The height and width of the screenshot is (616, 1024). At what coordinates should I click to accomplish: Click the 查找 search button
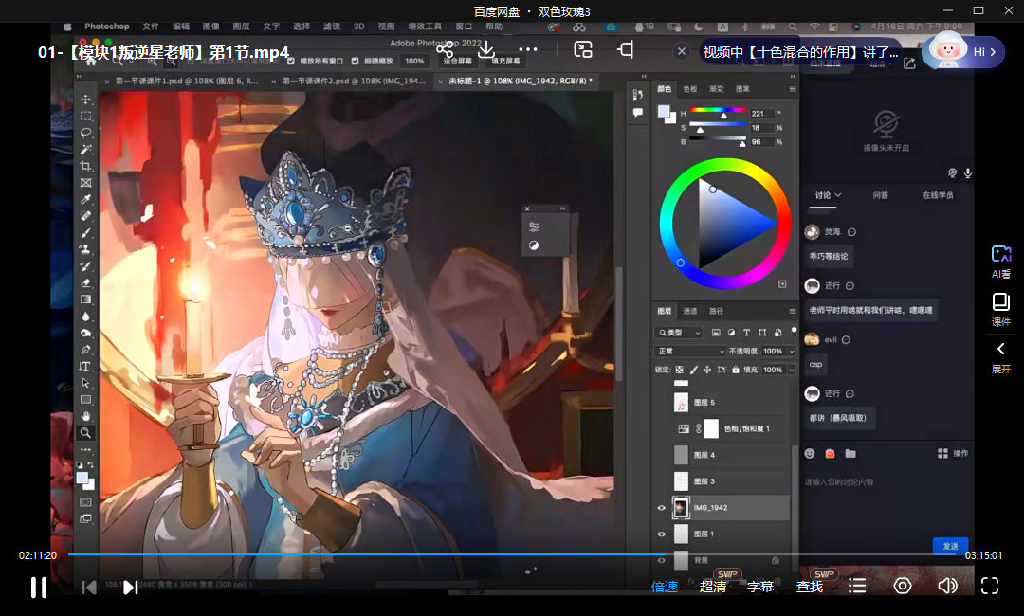[809, 587]
